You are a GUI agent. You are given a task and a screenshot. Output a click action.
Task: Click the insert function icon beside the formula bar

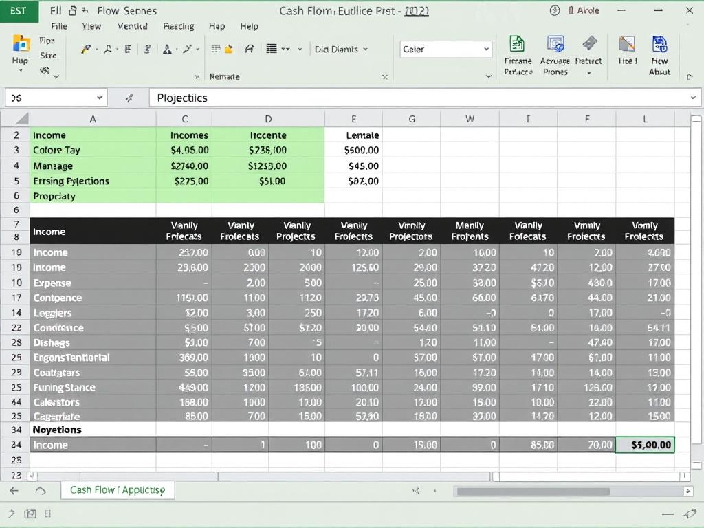point(131,97)
